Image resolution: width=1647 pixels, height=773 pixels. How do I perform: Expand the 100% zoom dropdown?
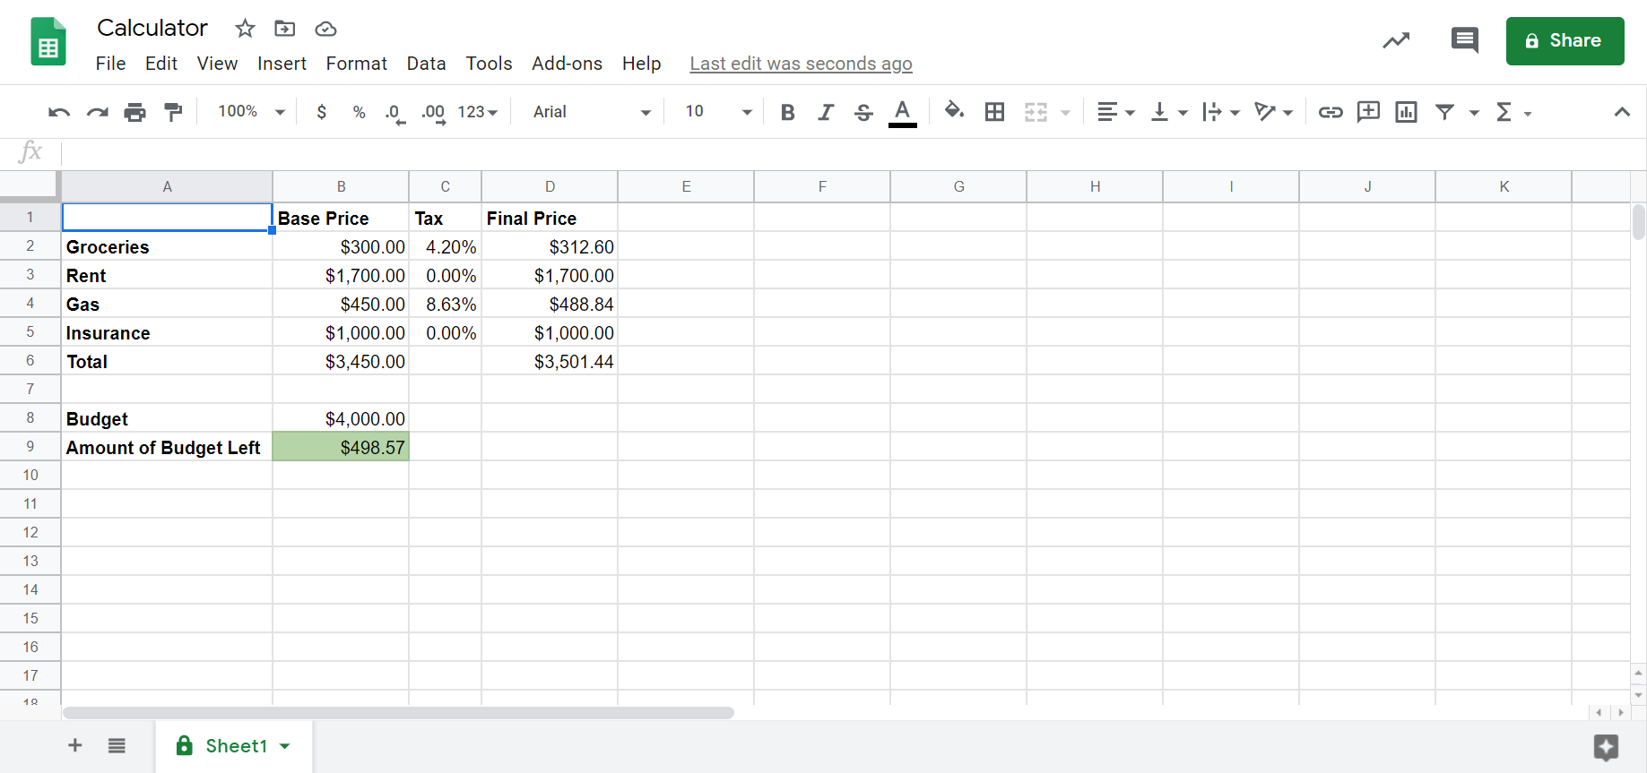point(252,112)
